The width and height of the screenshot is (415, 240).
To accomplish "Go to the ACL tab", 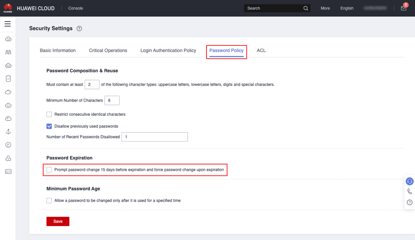I will 261,51.
